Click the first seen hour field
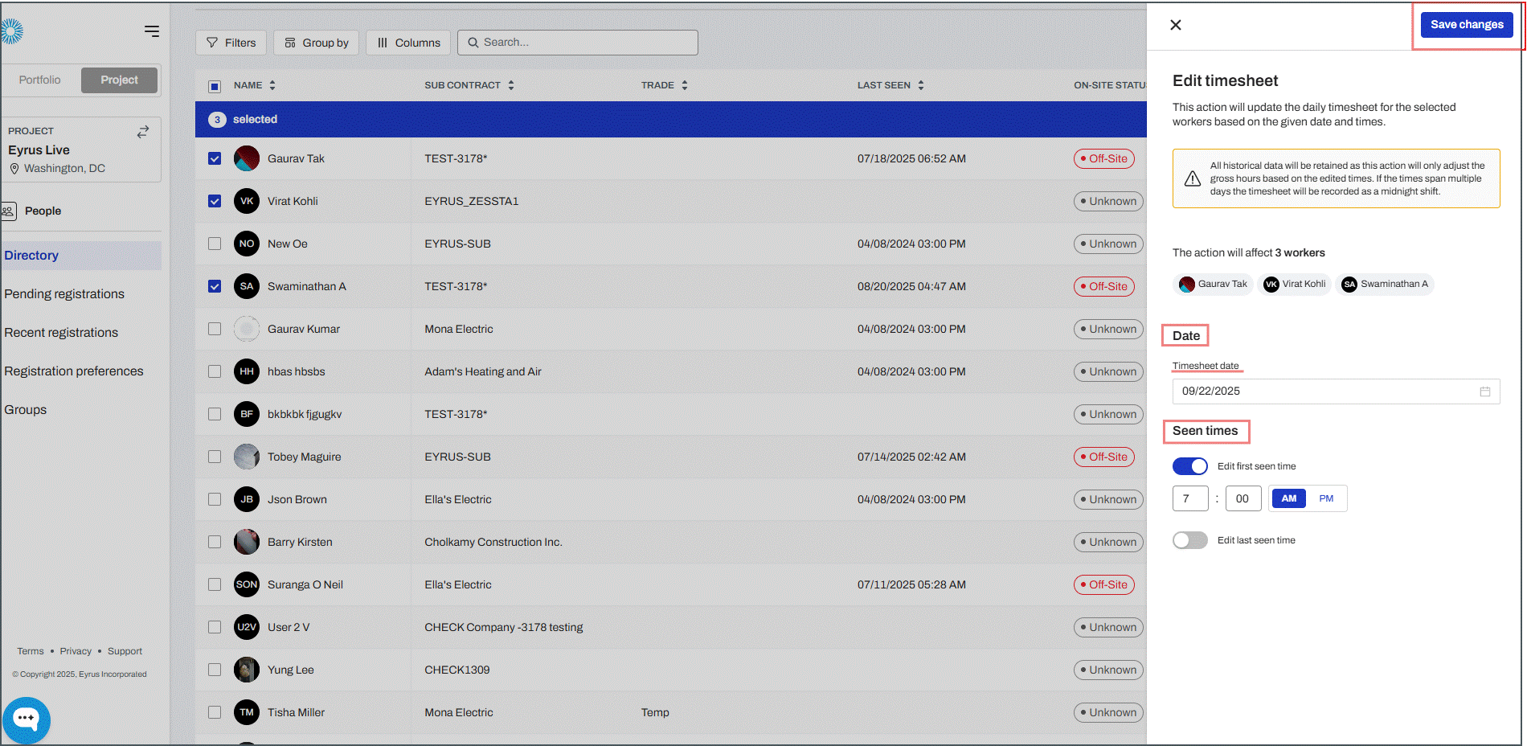This screenshot has height=746, width=1527. point(1190,498)
